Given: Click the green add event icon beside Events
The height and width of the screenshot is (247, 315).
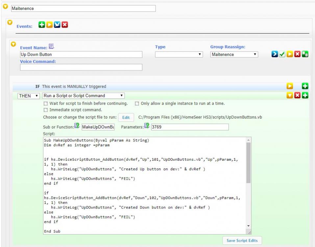Looking at the screenshot, I should (x=42, y=25).
